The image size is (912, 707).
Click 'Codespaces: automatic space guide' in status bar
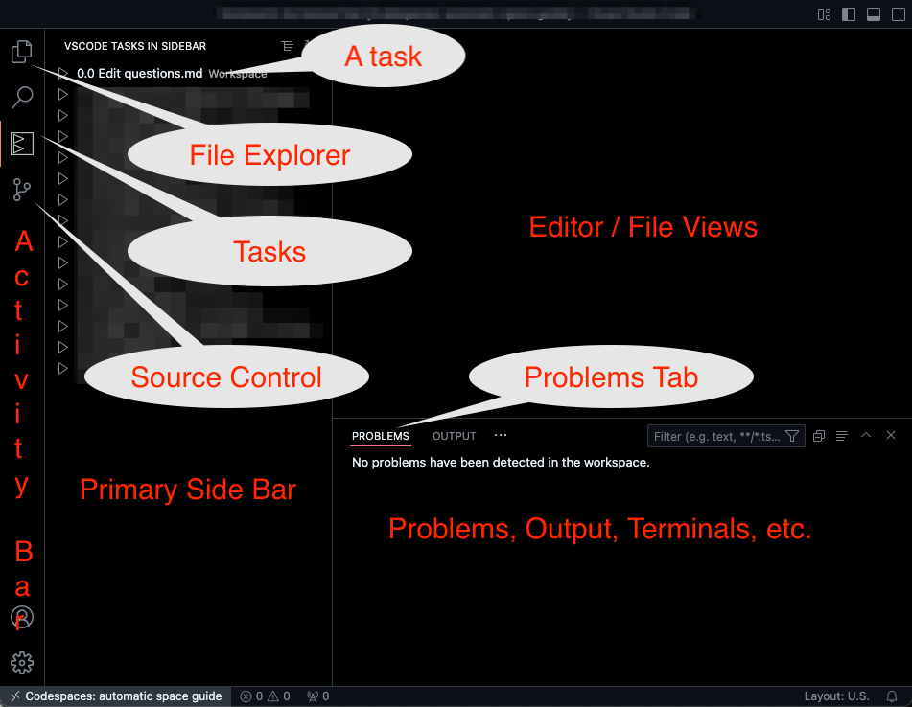point(115,696)
